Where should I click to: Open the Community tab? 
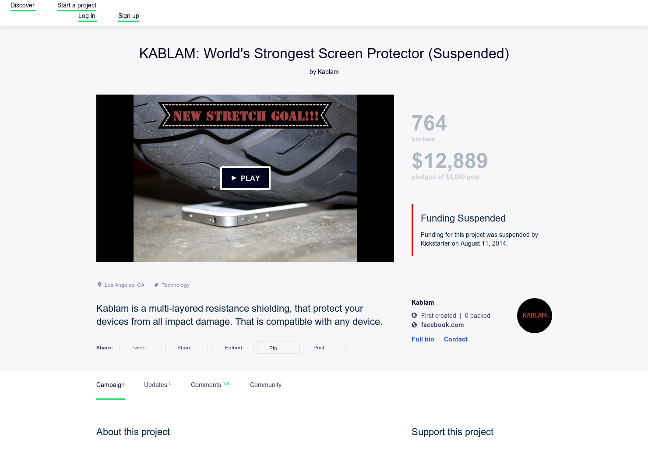click(265, 385)
